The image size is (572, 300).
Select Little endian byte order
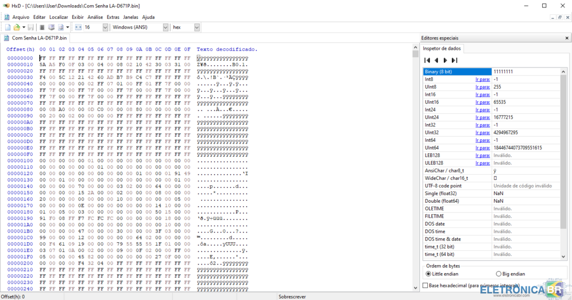[x=429, y=274]
